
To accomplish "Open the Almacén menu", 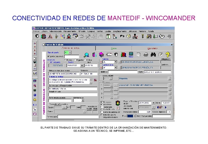I will (x=82, y=31).
